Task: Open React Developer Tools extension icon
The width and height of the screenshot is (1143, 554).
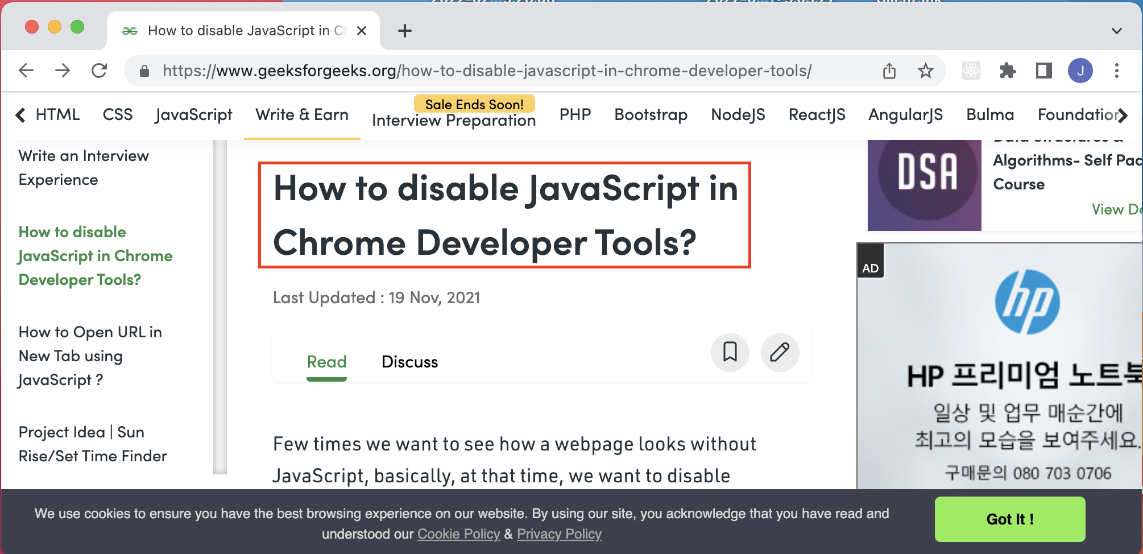Action: point(971,71)
